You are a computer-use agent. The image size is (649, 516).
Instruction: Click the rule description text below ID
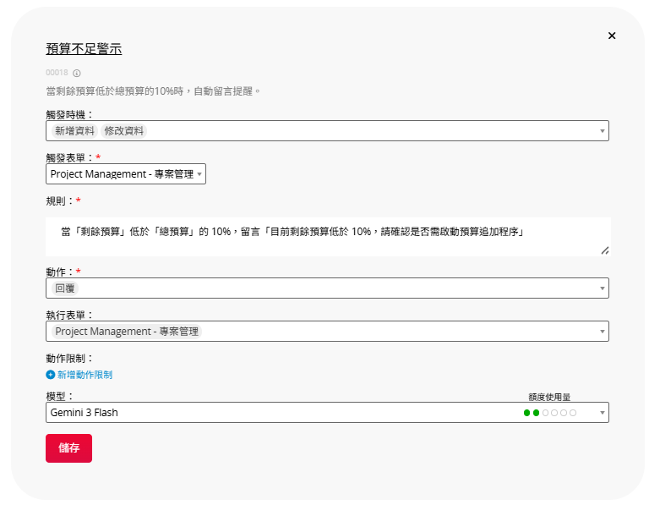click(x=153, y=91)
